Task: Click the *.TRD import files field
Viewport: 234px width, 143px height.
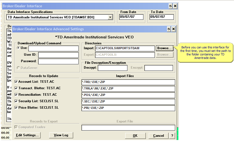Action: pos(128,82)
